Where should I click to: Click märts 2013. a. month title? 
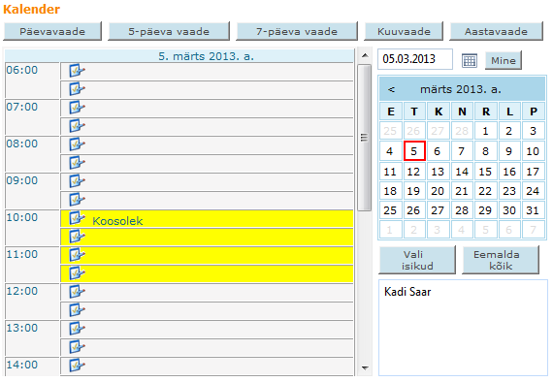click(461, 89)
